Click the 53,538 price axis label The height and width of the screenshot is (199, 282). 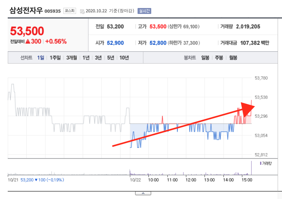[261, 97]
